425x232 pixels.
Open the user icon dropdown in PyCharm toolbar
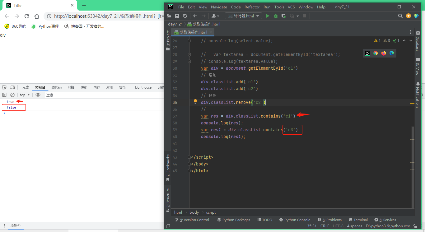point(216,16)
